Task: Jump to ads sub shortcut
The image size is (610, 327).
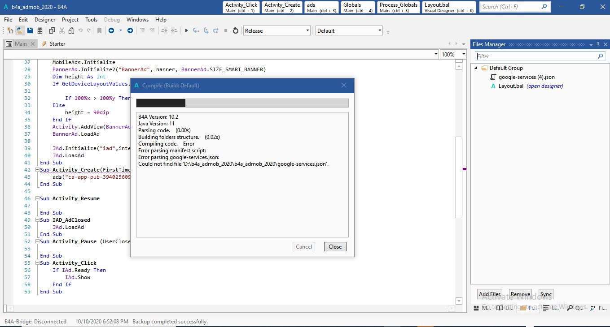Action: pos(321,7)
